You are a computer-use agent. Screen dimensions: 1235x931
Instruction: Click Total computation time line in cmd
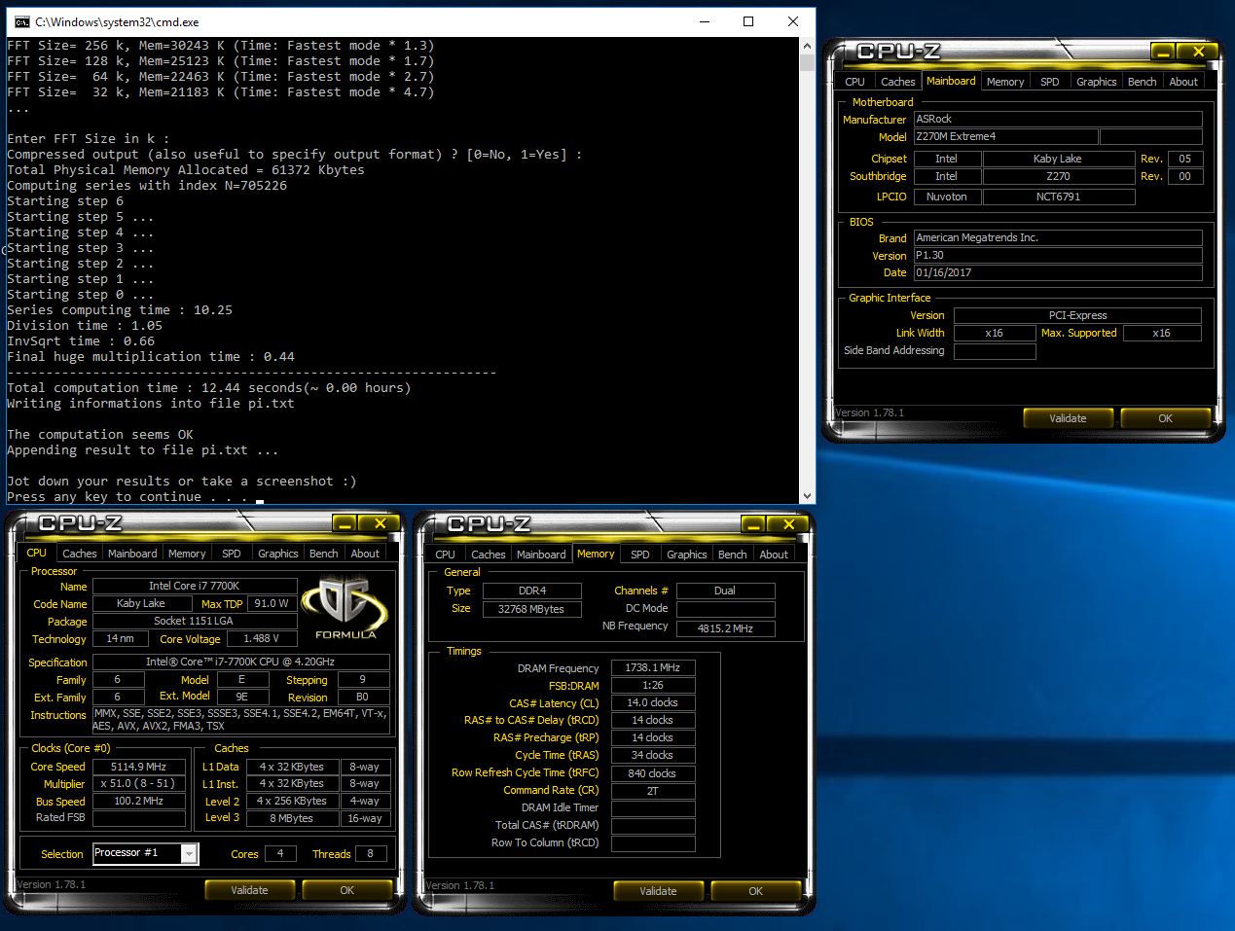point(208,388)
